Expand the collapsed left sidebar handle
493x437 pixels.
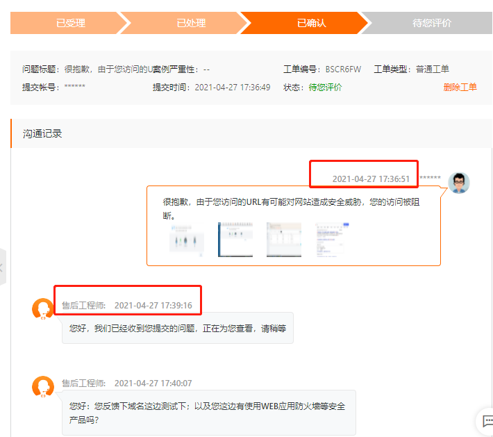(x=3, y=267)
